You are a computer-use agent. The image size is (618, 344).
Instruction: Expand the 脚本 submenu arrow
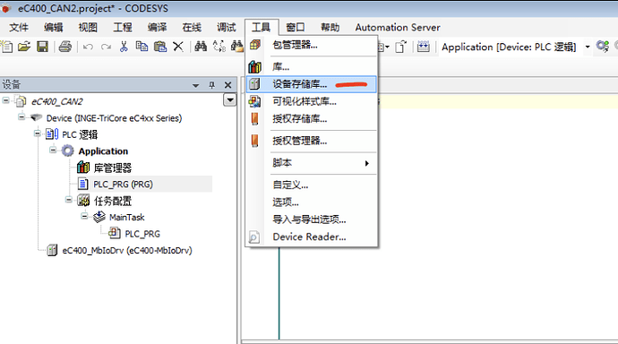pos(367,163)
